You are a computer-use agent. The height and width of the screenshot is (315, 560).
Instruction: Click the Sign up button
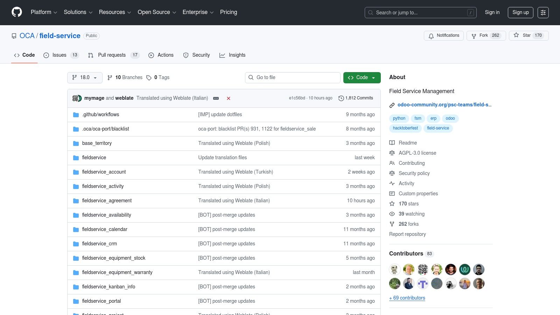click(x=520, y=13)
